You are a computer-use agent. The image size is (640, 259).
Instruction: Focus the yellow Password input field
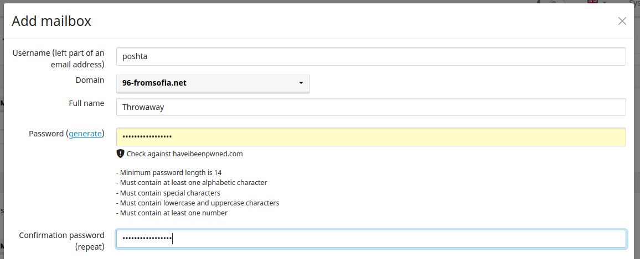[x=370, y=137]
